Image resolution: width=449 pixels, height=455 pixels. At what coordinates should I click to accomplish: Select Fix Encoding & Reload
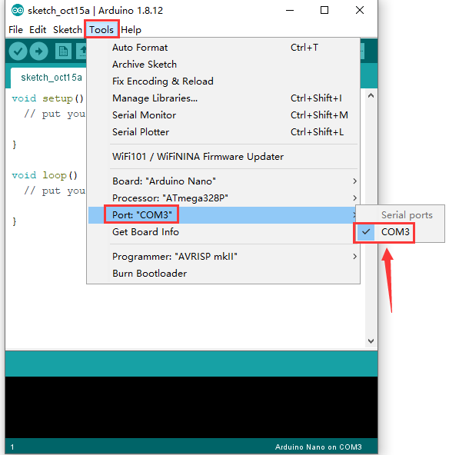[x=223, y=81]
